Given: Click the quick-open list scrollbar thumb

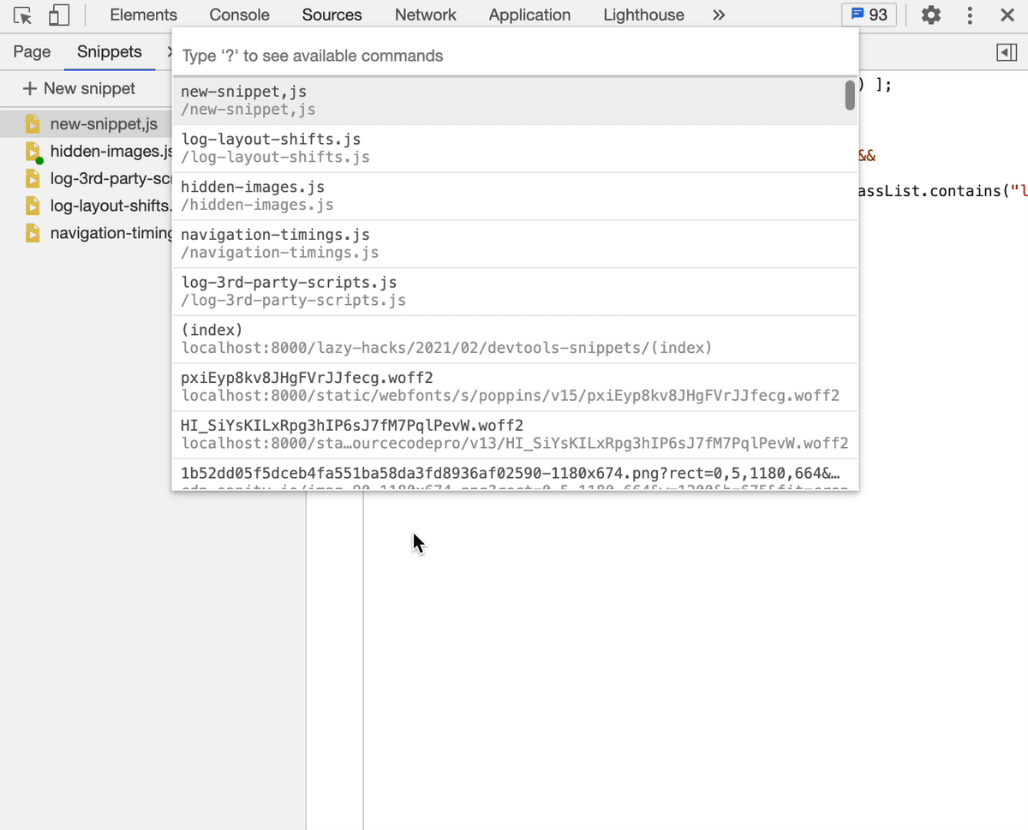Looking at the screenshot, I should [x=850, y=95].
